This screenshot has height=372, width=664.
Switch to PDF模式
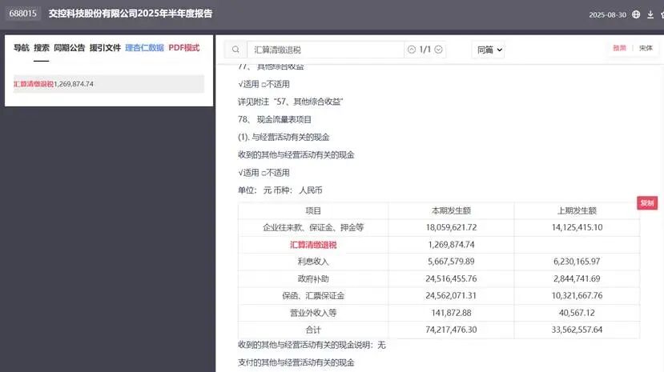183,48
